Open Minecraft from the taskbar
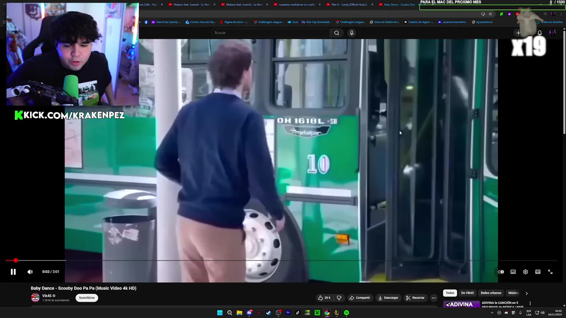This screenshot has width=566, height=318. click(317, 313)
